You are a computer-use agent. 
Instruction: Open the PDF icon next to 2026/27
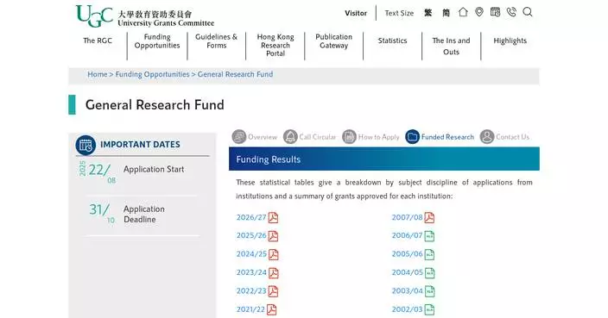[x=274, y=218]
